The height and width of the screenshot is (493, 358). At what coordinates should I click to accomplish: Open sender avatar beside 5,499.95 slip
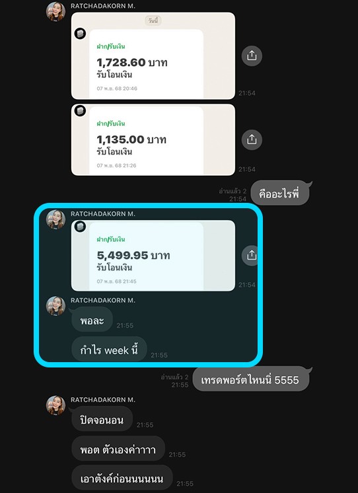coord(55,219)
